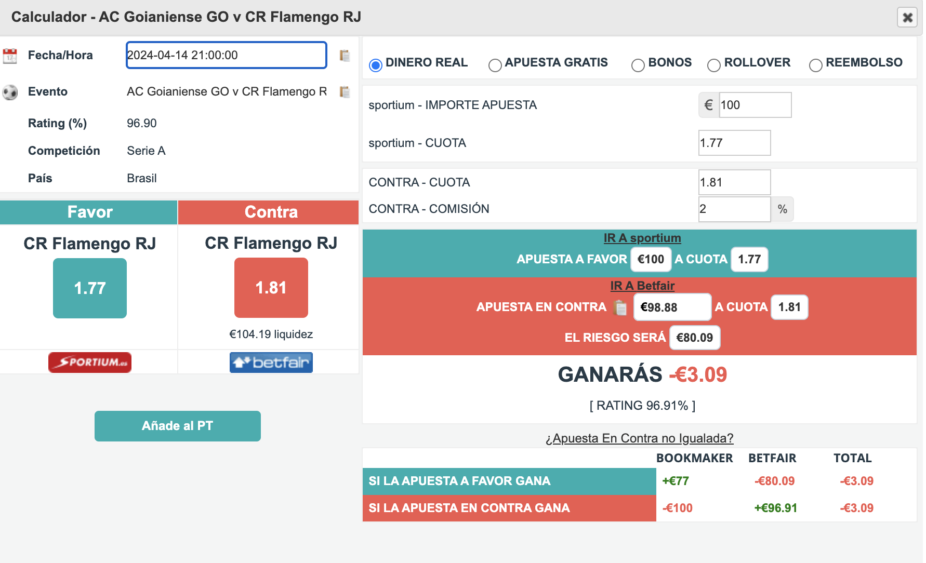
Task: Click the BOOKMAKER column header
Action: [694, 458]
